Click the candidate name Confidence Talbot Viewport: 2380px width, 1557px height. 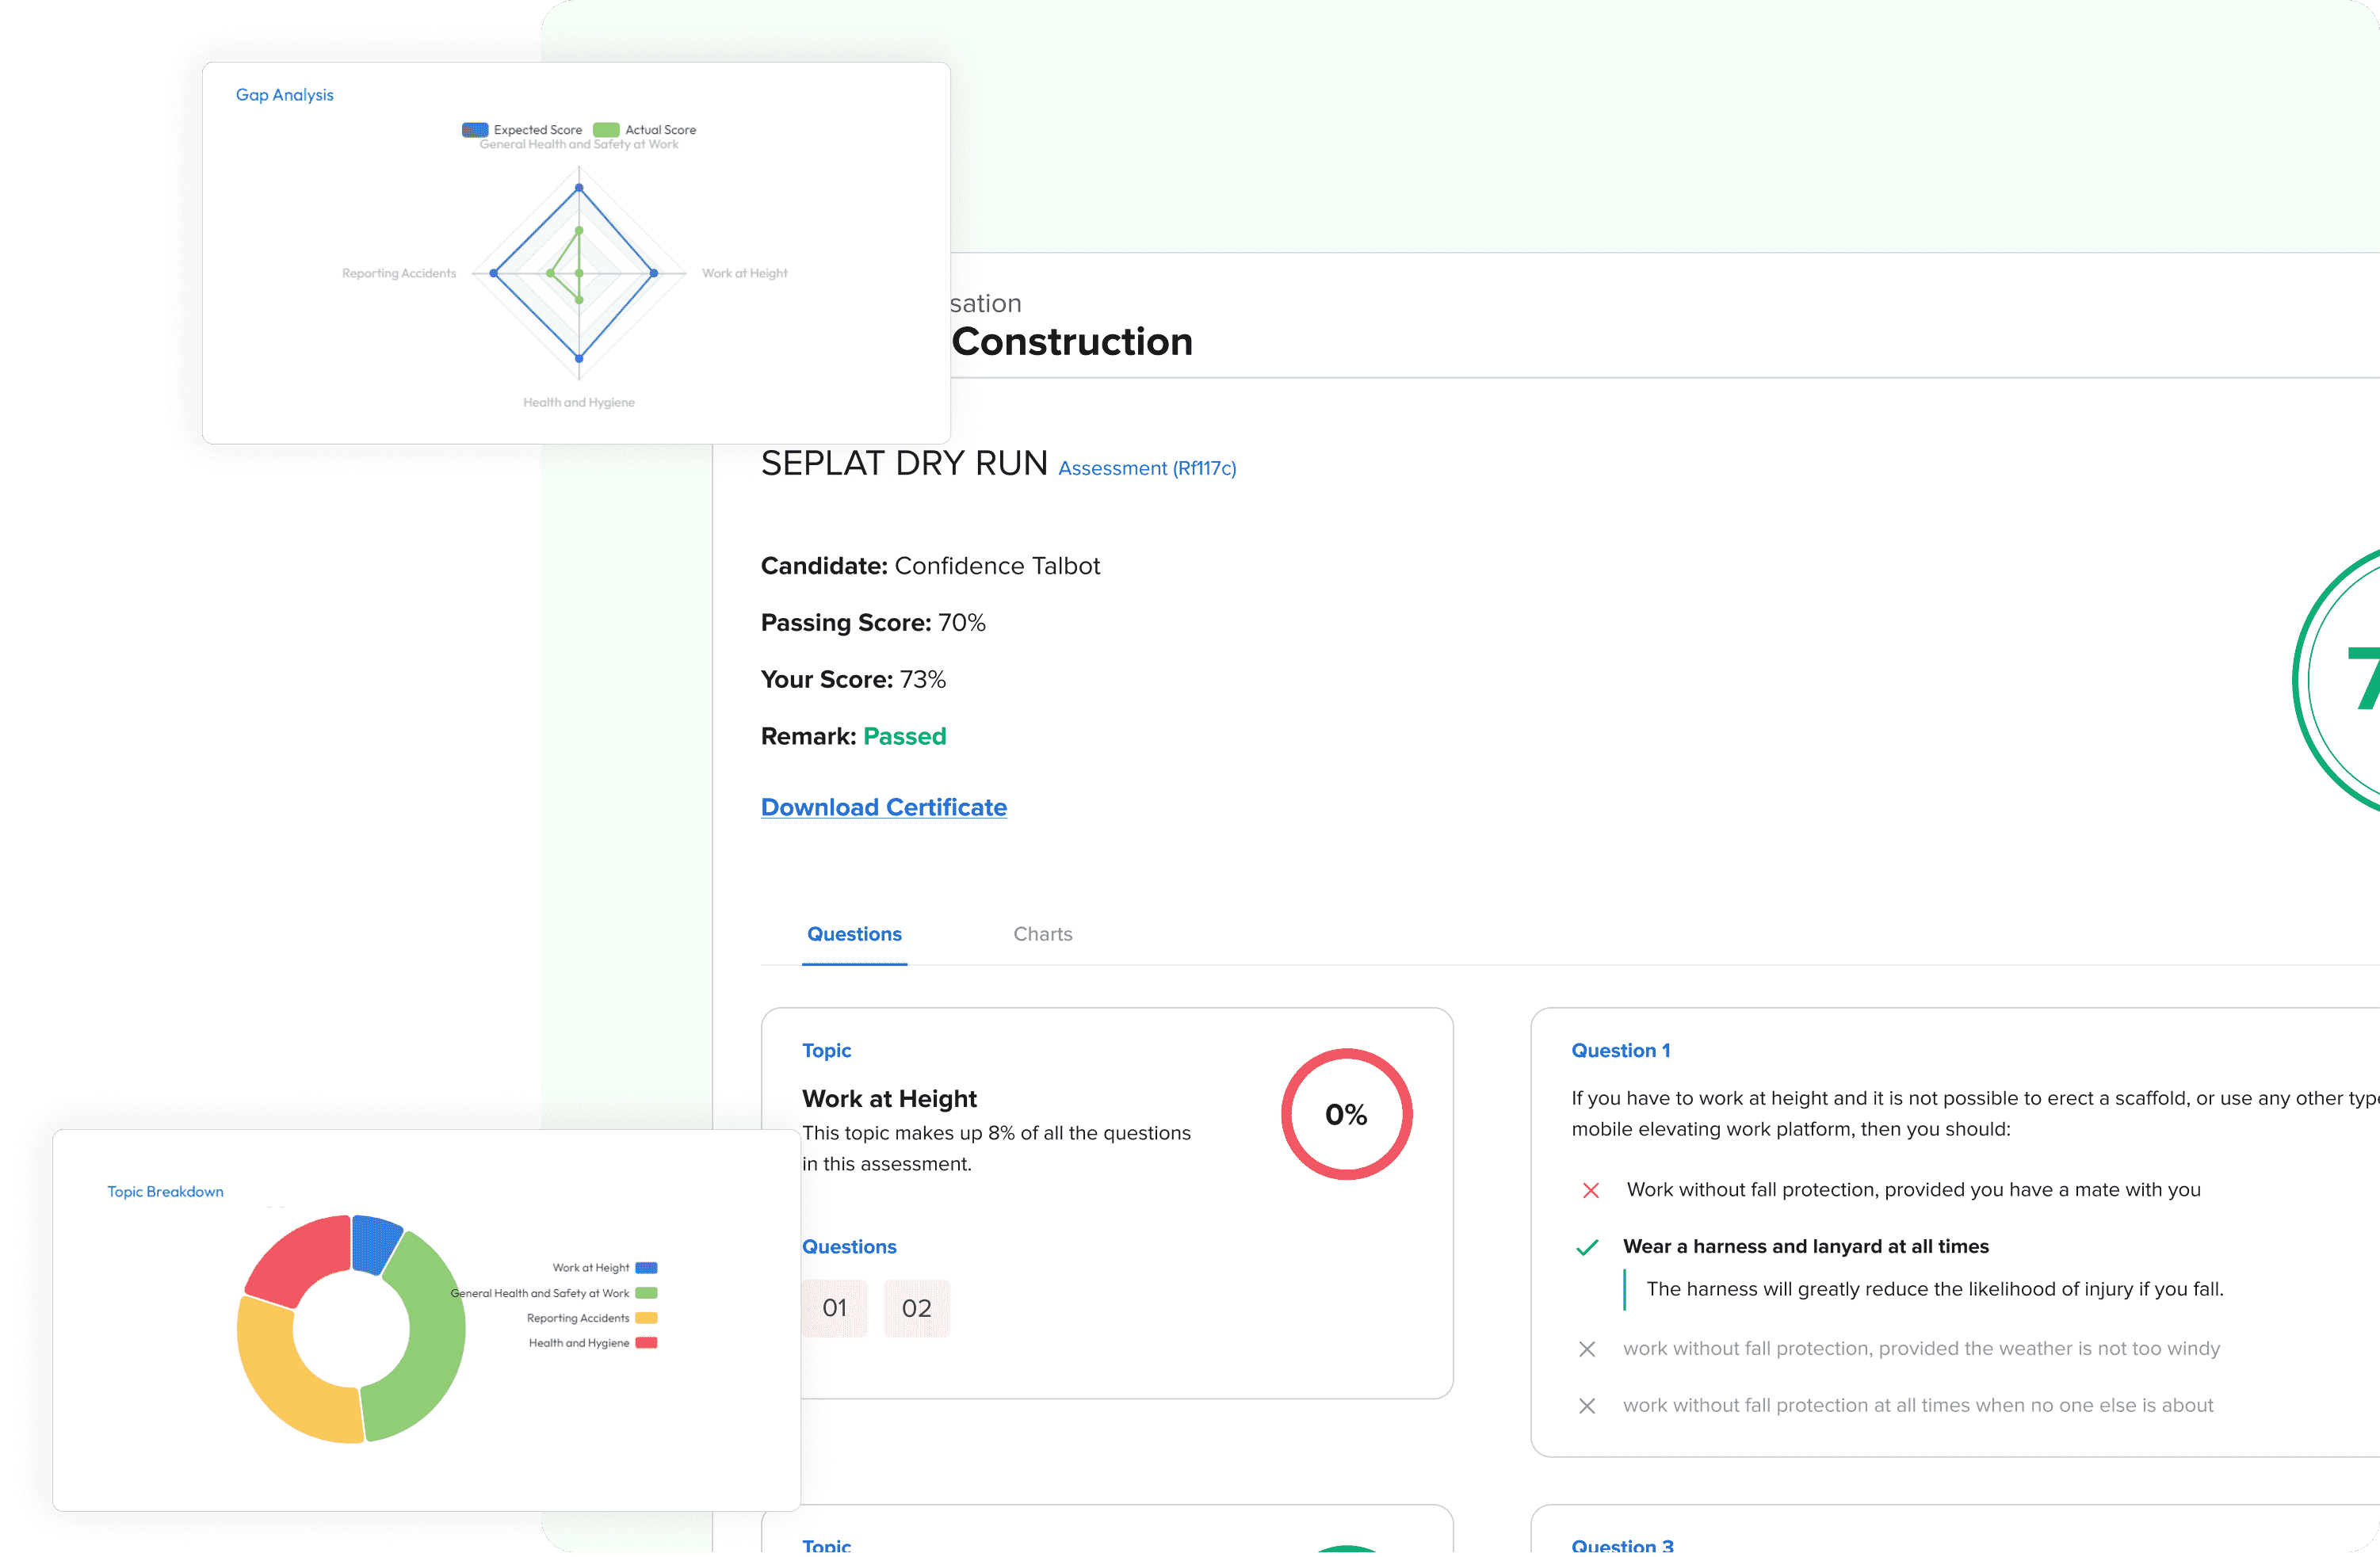click(997, 566)
